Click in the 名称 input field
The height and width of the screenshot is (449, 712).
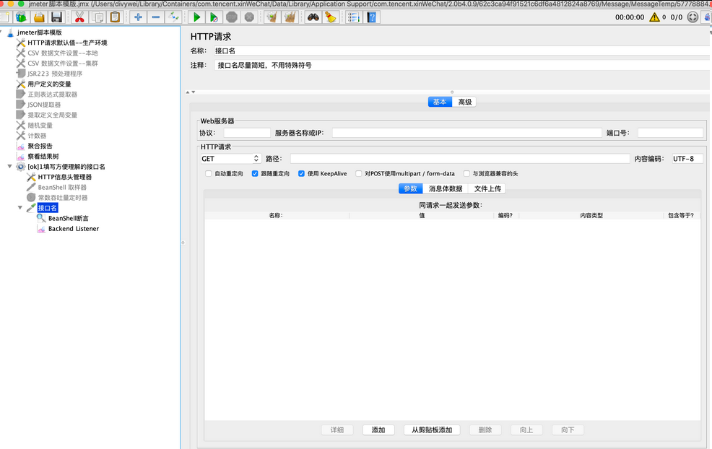[x=462, y=51]
